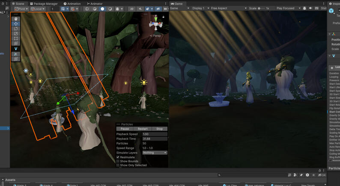Mute audio in Game view
The height and width of the screenshot is (186, 340).
[310, 8]
